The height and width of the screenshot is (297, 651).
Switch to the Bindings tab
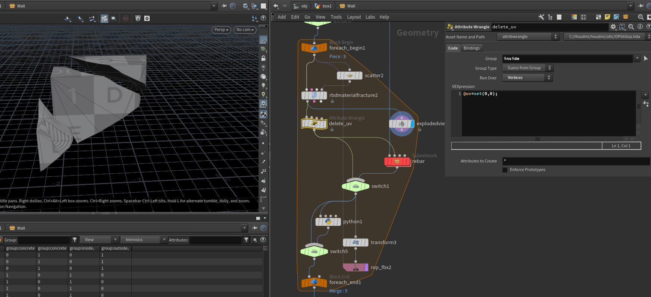click(472, 48)
